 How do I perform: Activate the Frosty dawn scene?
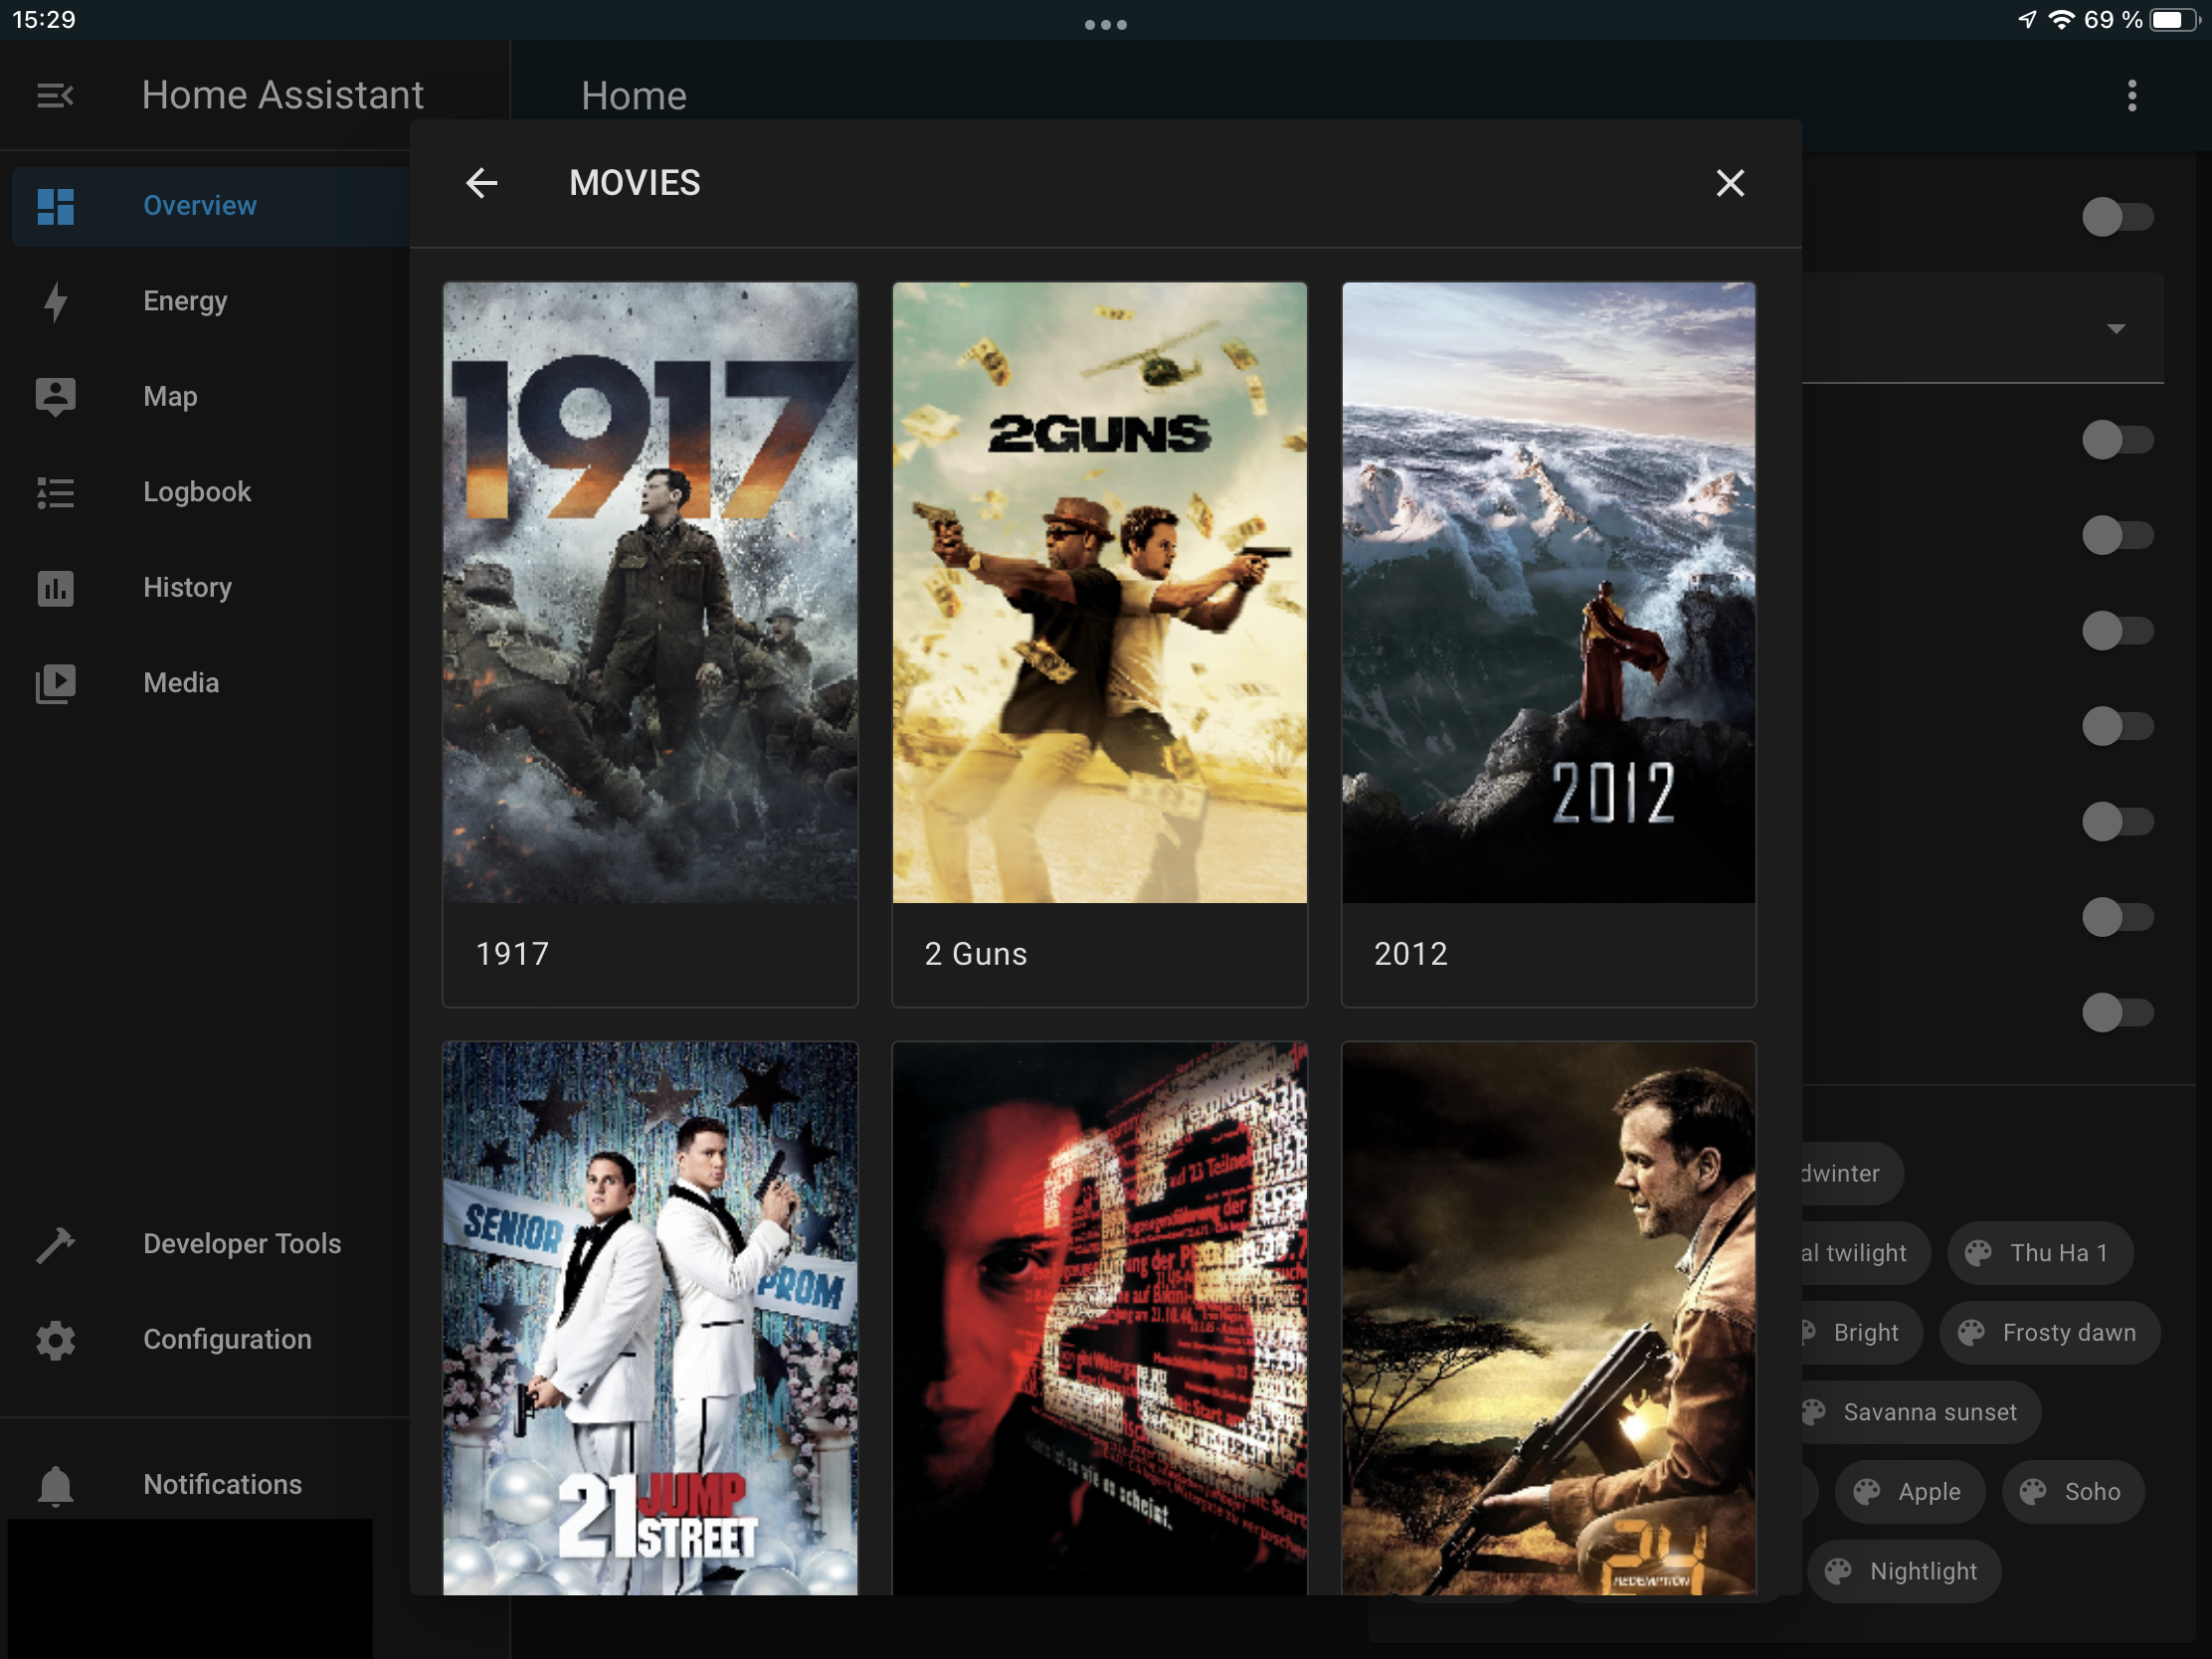coord(2049,1333)
